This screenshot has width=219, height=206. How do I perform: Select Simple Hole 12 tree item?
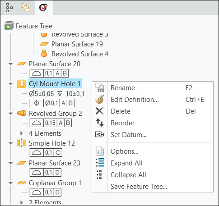click(x=52, y=143)
